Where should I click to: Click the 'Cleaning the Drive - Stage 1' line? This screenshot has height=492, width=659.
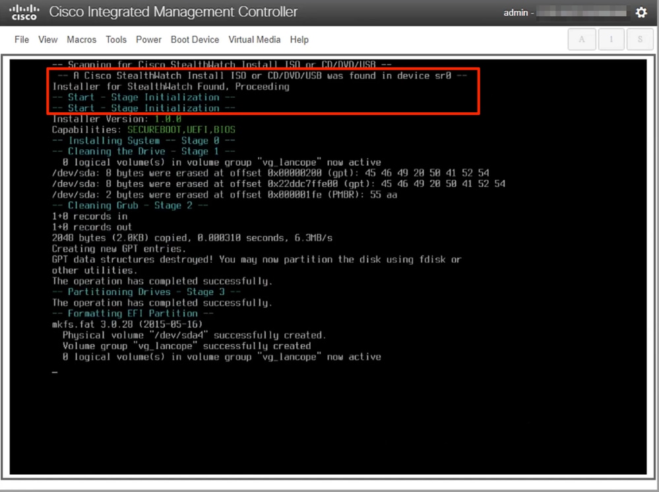[x=144, y=151]
